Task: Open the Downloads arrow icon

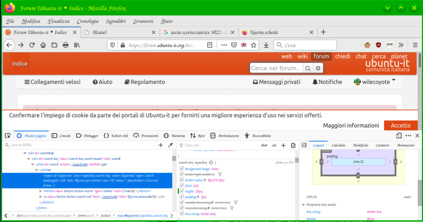Action: (266, 45)
